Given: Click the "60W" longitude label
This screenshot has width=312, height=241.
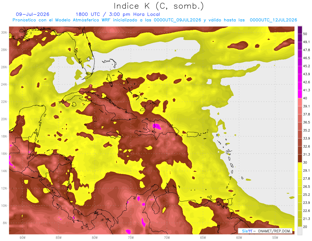Looking at the screenshot, I should pyautogui.click(x=239, y=238).
